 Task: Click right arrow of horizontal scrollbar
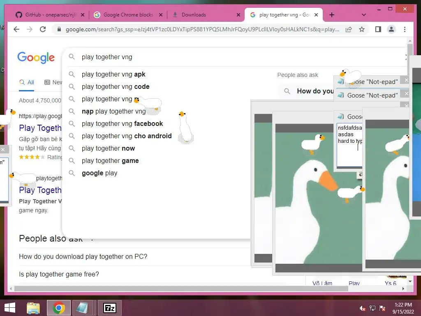click(403, 288)
